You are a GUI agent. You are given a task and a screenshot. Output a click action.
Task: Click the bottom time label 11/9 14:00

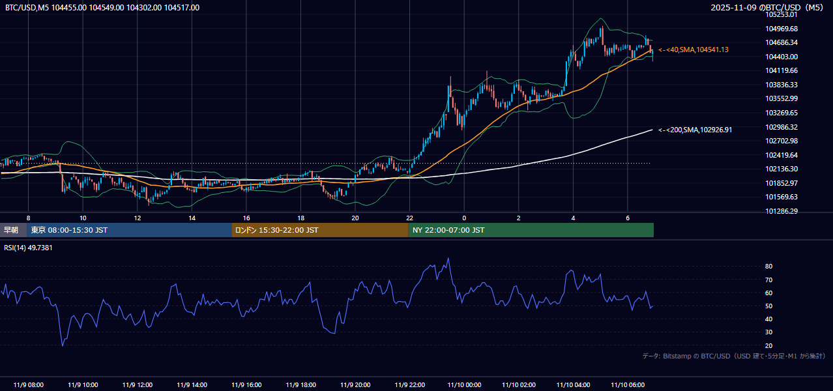point(192,385)
